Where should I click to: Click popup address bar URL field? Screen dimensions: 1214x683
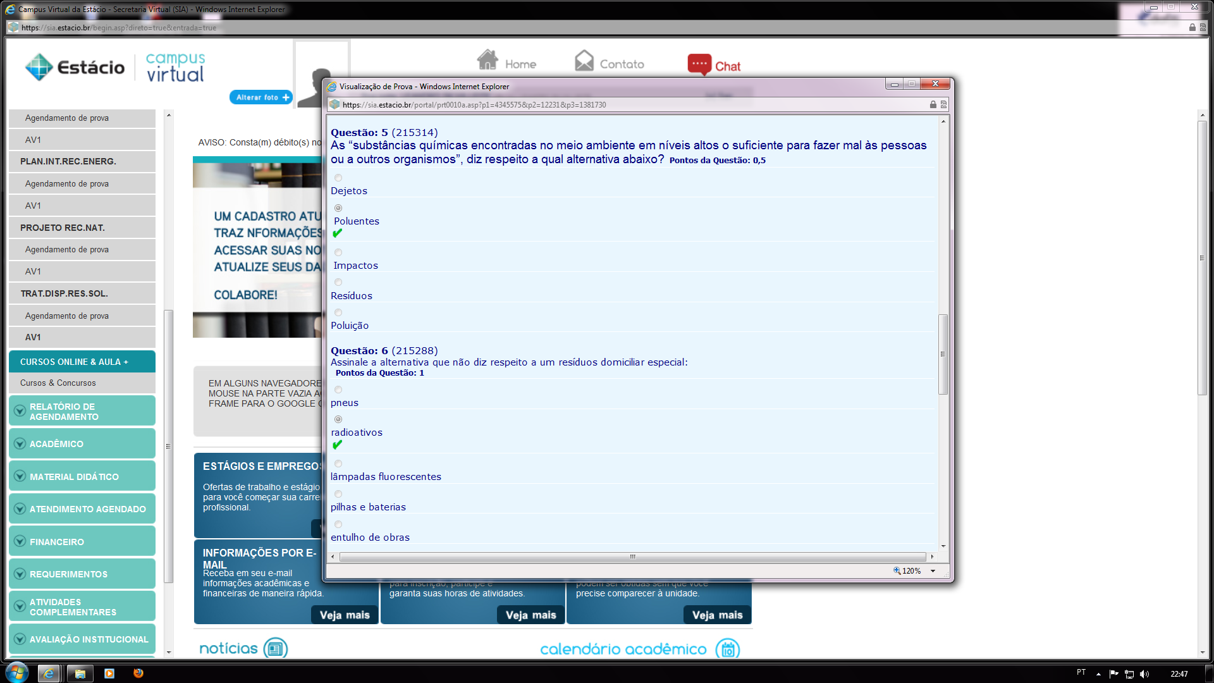point(632,105)
